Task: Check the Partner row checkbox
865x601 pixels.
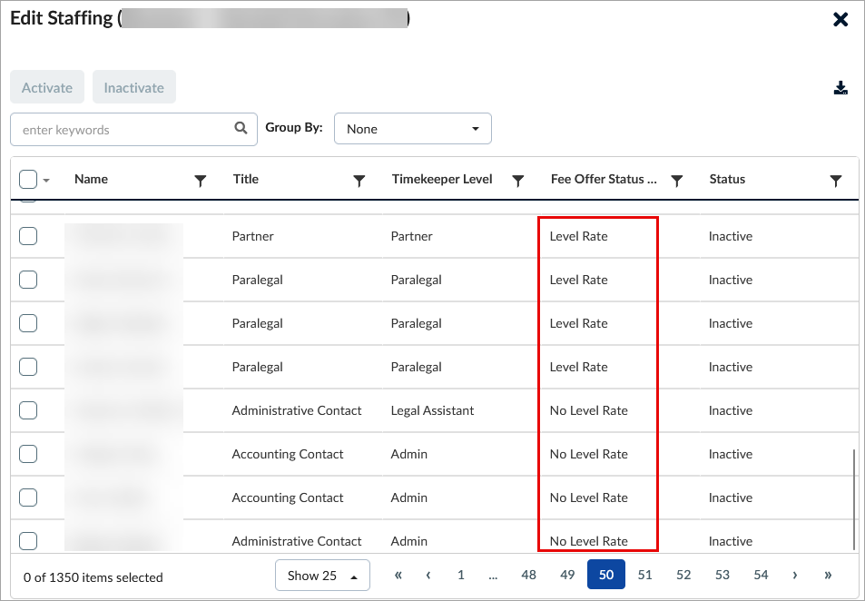Action: click(28, 236)
